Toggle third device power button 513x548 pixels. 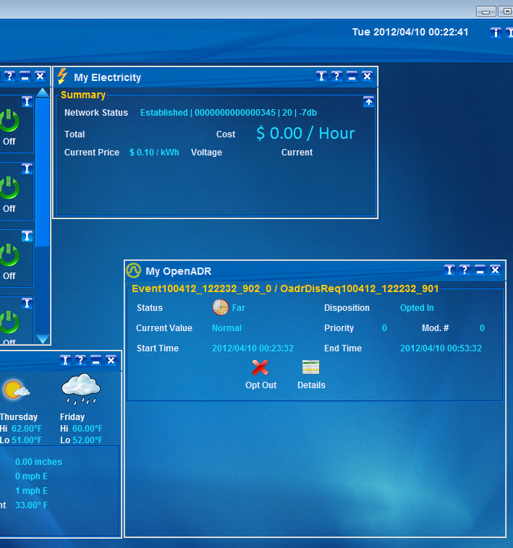[x=9, y=255]
